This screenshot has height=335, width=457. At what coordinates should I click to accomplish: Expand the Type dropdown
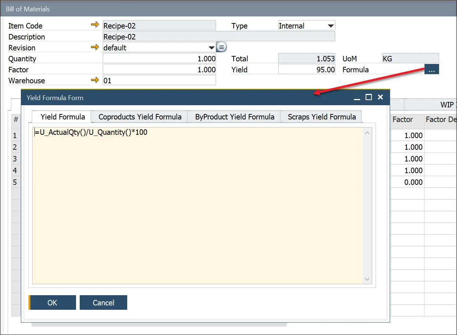[331, 26]
